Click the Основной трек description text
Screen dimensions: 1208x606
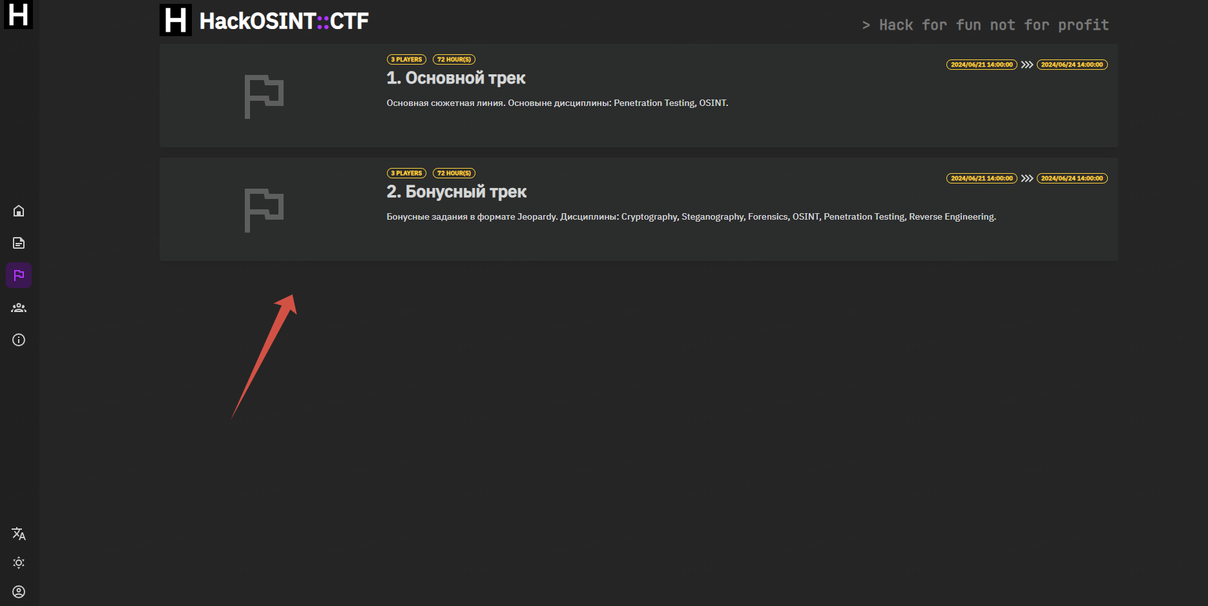[x=557, y=103]
